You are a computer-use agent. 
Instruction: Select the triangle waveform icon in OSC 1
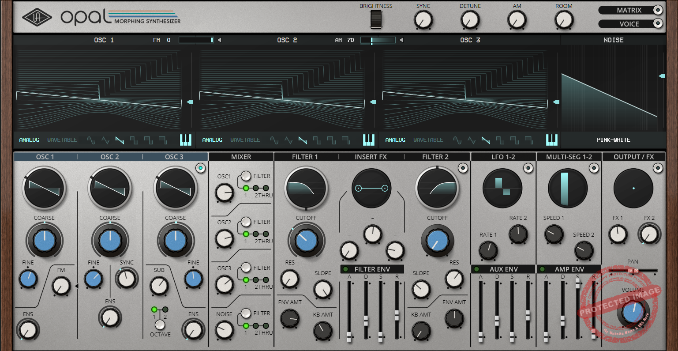105,140
